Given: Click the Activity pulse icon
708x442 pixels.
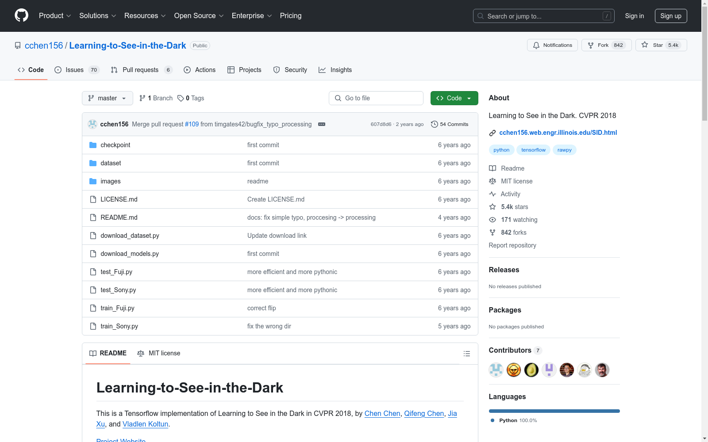Looking at the screenshot, I should (493, 194).
